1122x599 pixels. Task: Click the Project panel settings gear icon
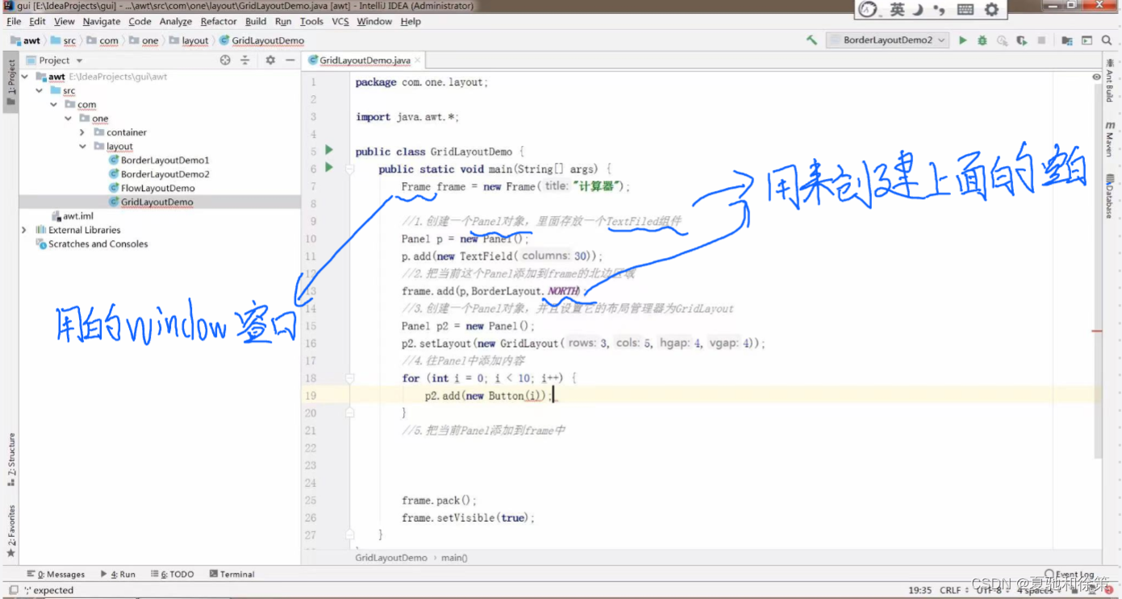click(x=270, y=60)
